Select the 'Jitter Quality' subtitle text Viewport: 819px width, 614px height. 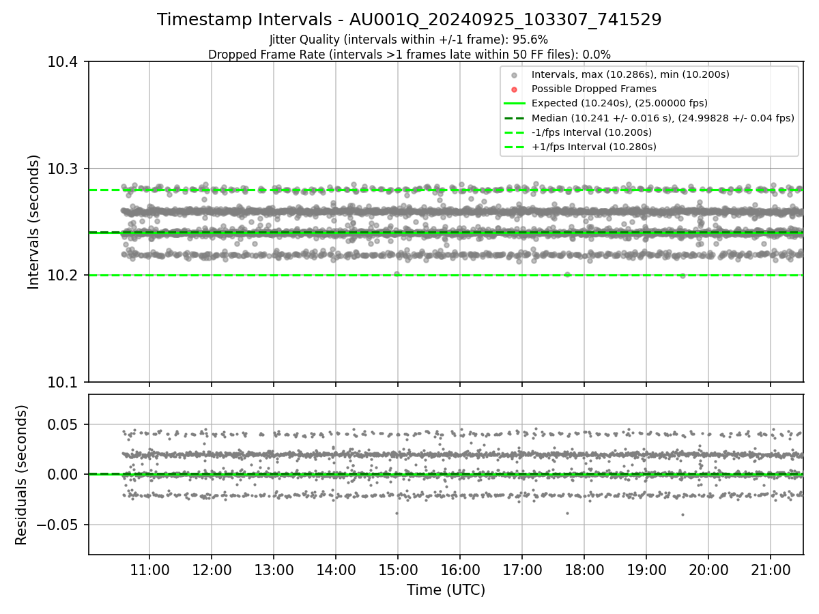[x=409, y=40]
